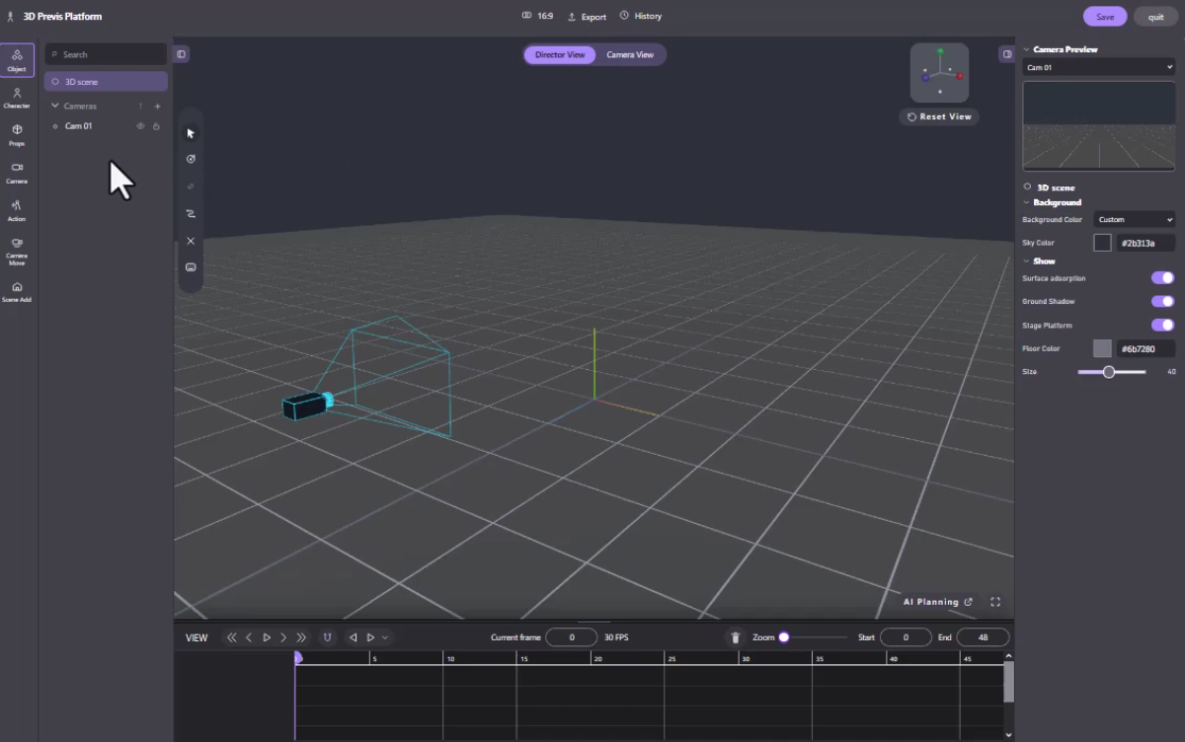This screenshot has height=742, width=1185.
Task: Enter fullscreen viewport mode
Action: pos(995,602)
